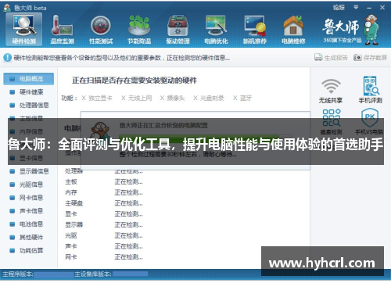Viewport: 391px width, 283px height.
Task: Open the 电脑维修 computer repair module
Action: pos(293,29)
